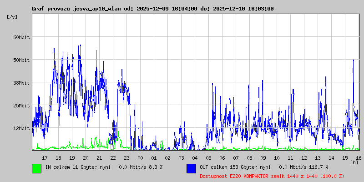Click the '[h]' hour unit label
The width and height of the screenshot is (364, 182).
[x=354, y=162]
